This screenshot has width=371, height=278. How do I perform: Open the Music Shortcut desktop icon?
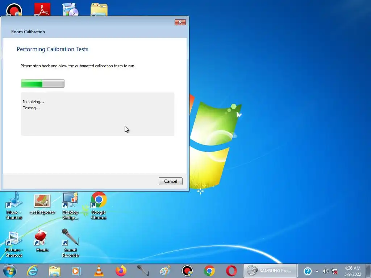[14, 206]
